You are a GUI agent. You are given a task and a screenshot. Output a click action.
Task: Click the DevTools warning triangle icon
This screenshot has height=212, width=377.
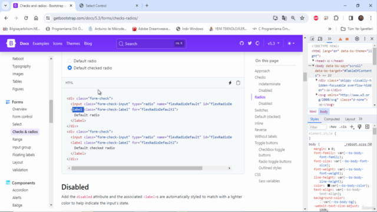point(340,39)
